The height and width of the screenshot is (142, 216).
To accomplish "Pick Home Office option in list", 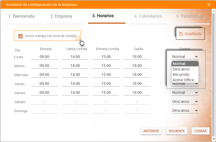I will click(183, 80).
